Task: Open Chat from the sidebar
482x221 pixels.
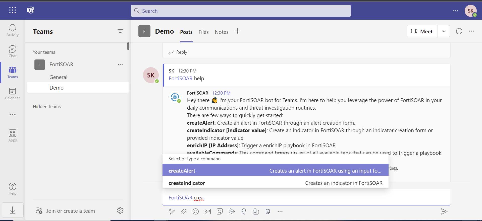Action: tap(12, 51)
